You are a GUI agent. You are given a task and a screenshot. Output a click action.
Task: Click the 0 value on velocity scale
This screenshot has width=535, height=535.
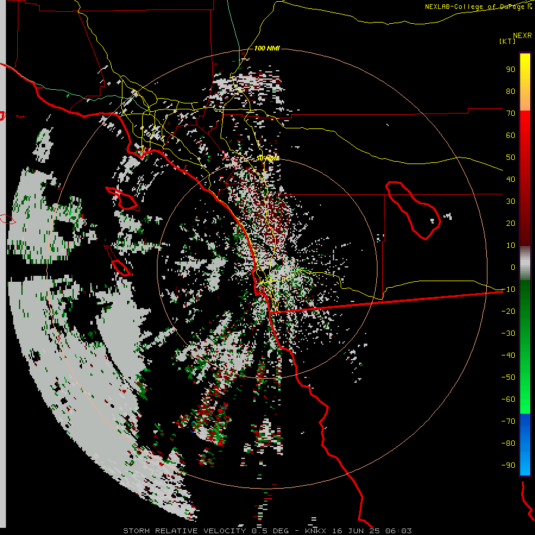513,267
